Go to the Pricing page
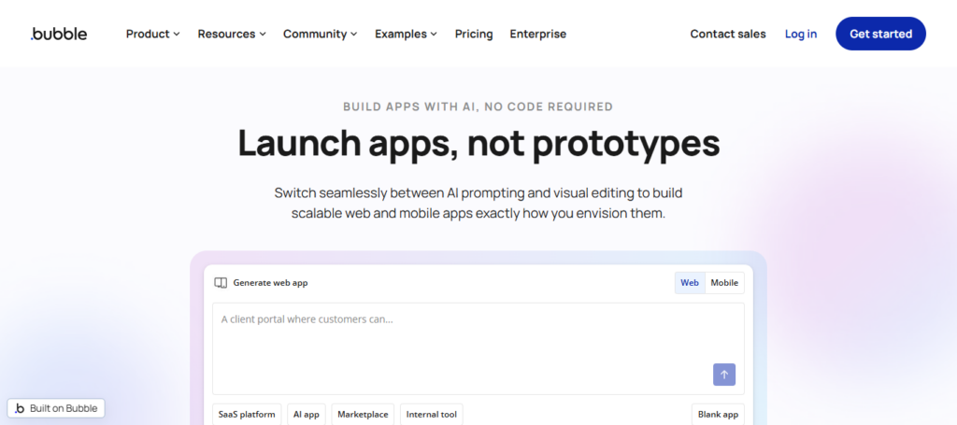This screenshot has height=425, width=957. [x=474, y=35]
